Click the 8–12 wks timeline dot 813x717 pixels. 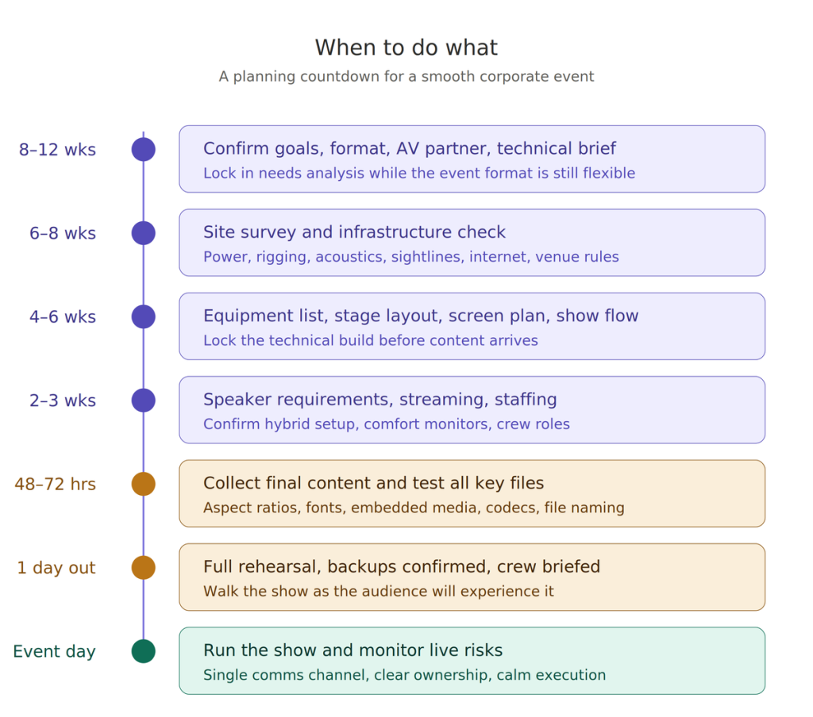pyautogui.click(x=143, y=149)
